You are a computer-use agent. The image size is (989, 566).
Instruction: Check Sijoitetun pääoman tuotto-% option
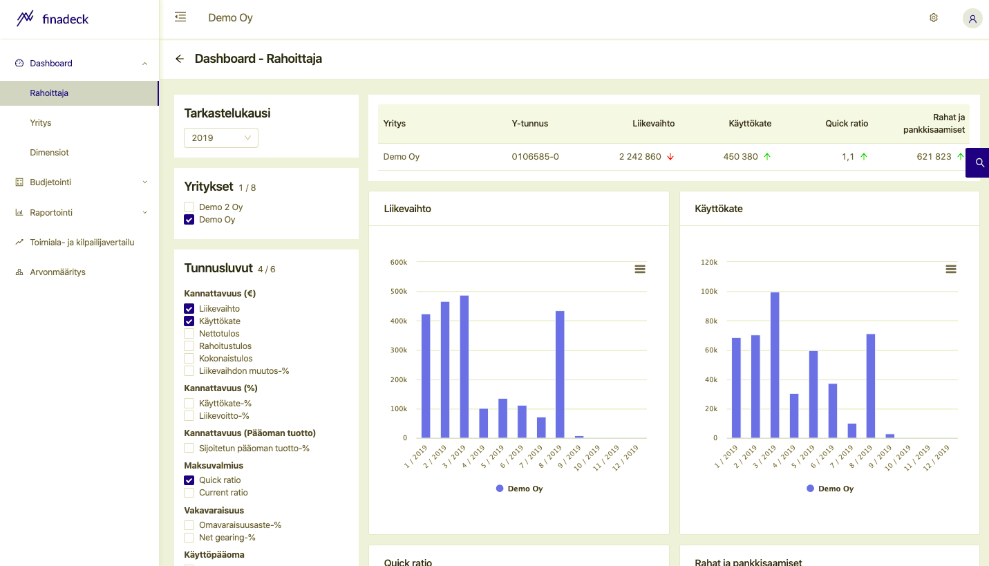click(189, 449)
